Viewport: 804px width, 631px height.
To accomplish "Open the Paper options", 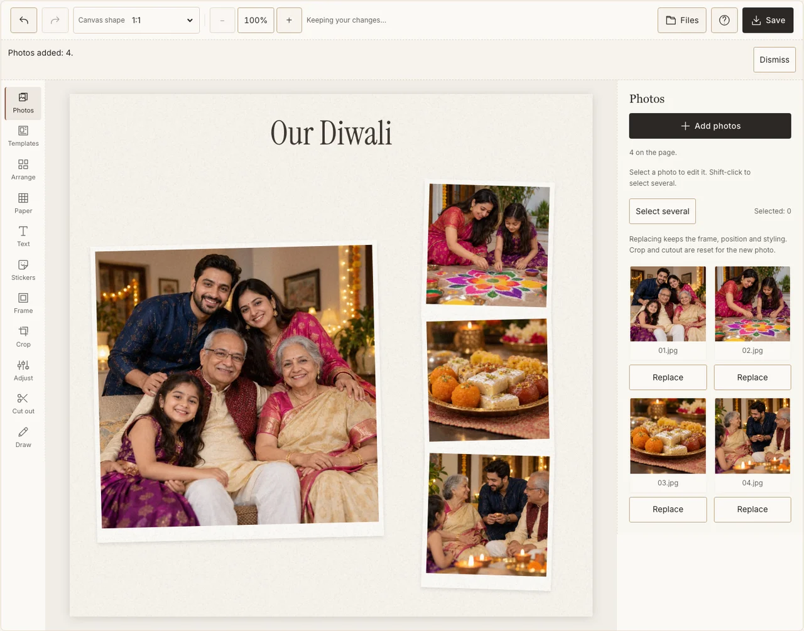I will click(23, 203).
